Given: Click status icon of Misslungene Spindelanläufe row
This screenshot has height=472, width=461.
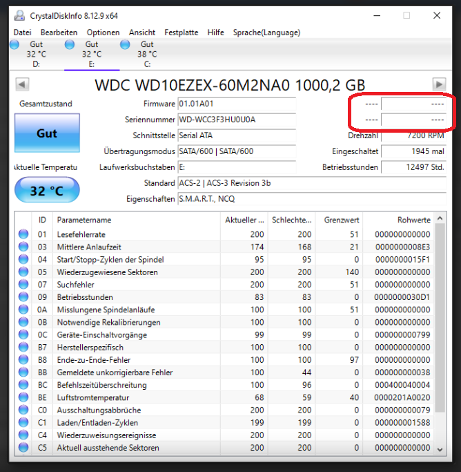Looking at the screenshot, I should [23, 310].
